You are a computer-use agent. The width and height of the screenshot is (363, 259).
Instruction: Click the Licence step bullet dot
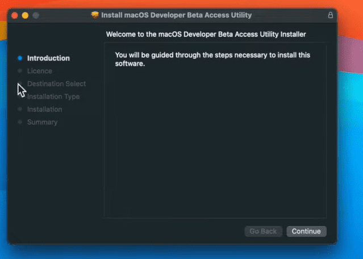20,70
